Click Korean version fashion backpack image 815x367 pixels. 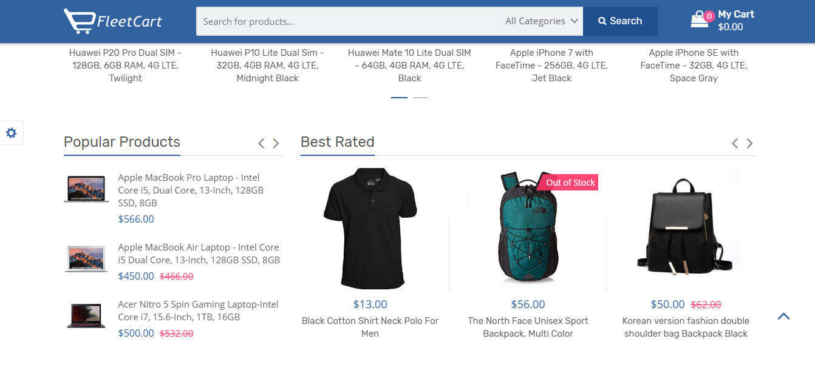tap(686, 228)
